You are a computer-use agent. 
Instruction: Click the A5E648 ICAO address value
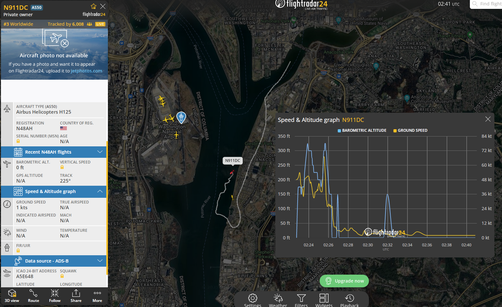pos(25,277)
